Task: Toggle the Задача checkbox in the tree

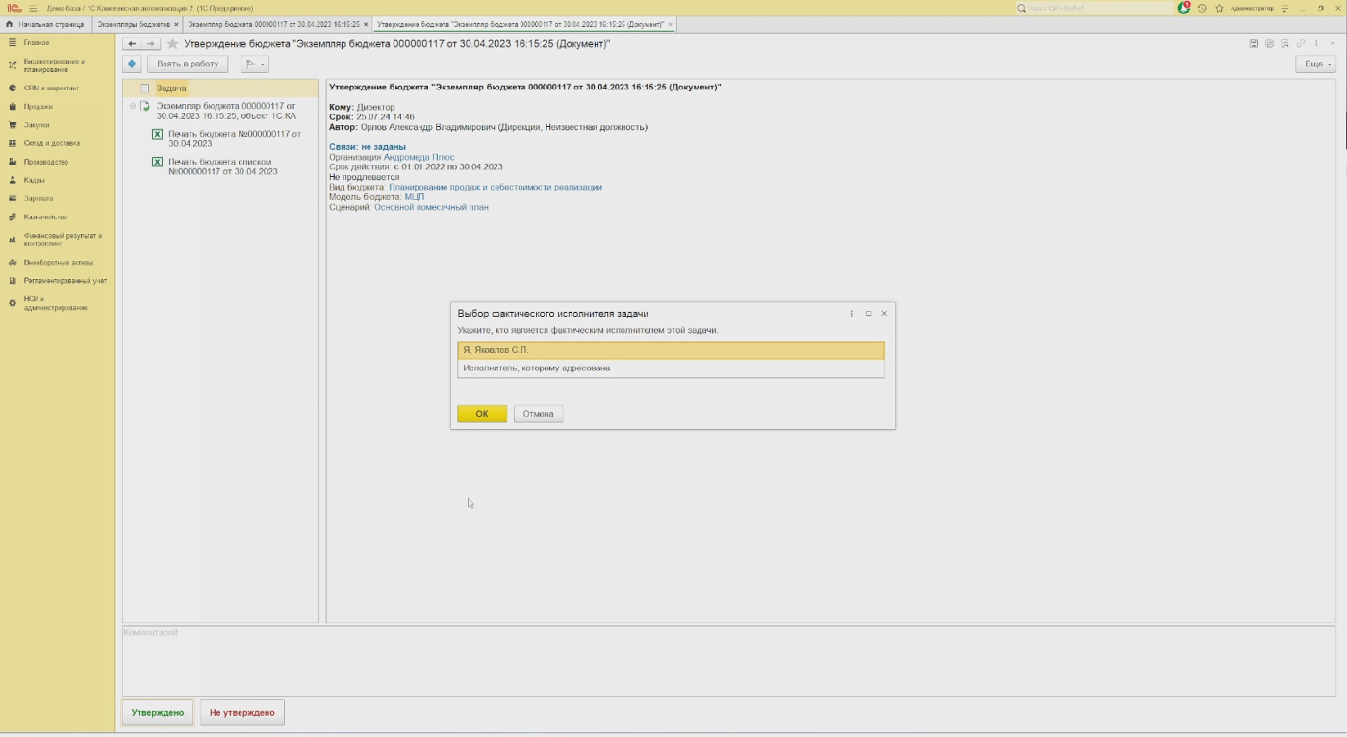Action: tap(145, 89)
